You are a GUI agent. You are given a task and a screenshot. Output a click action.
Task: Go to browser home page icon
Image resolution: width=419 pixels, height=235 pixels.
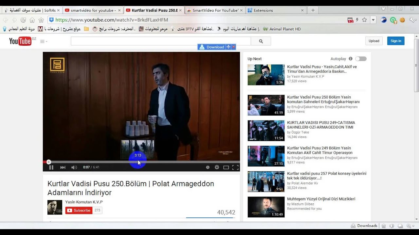32,20
